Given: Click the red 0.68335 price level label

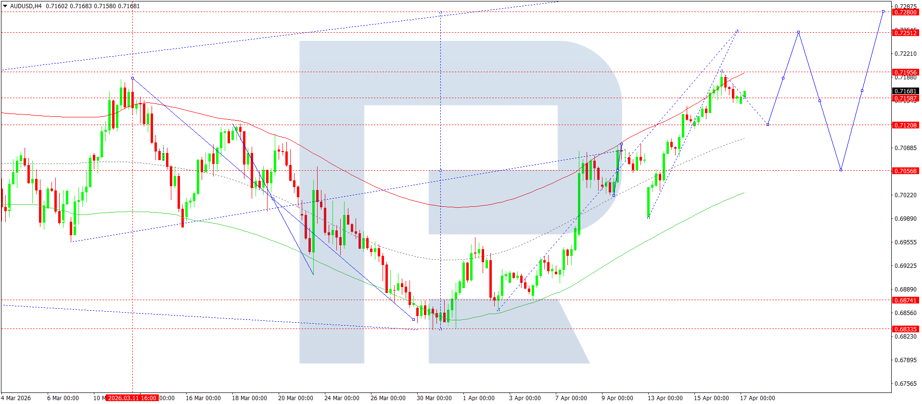Looking at the screenshot, I should [905, 329].
